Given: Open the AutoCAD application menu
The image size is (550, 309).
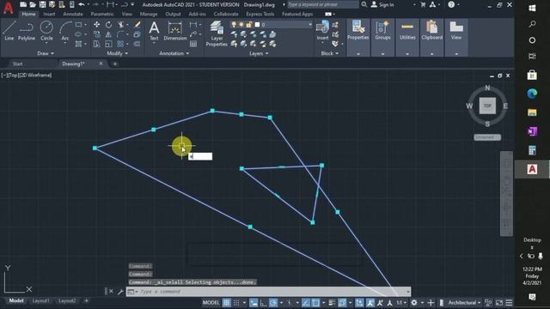Looking at the screenshot, I should [8, 7].
